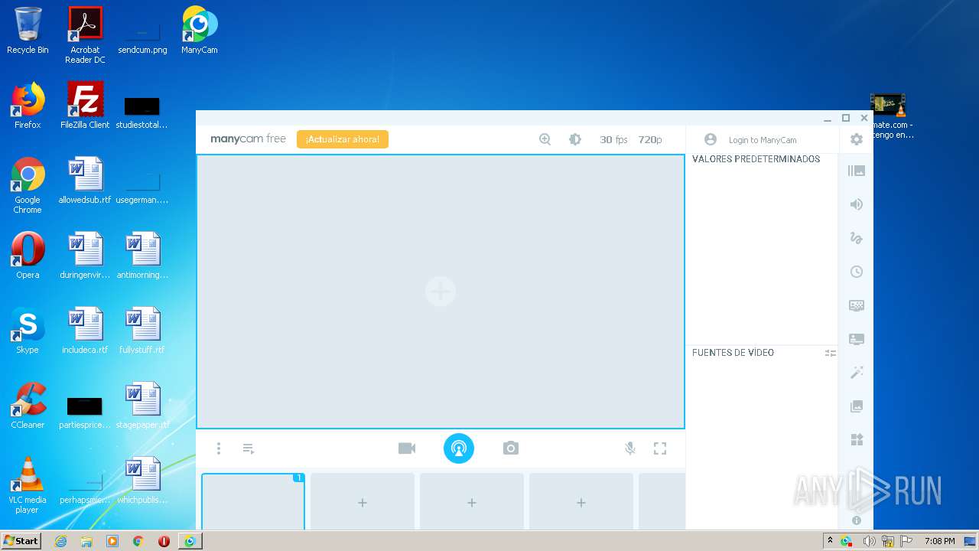Open the presets panel icon in sidebar
The image size is (979, 551).
click(857, 171)
